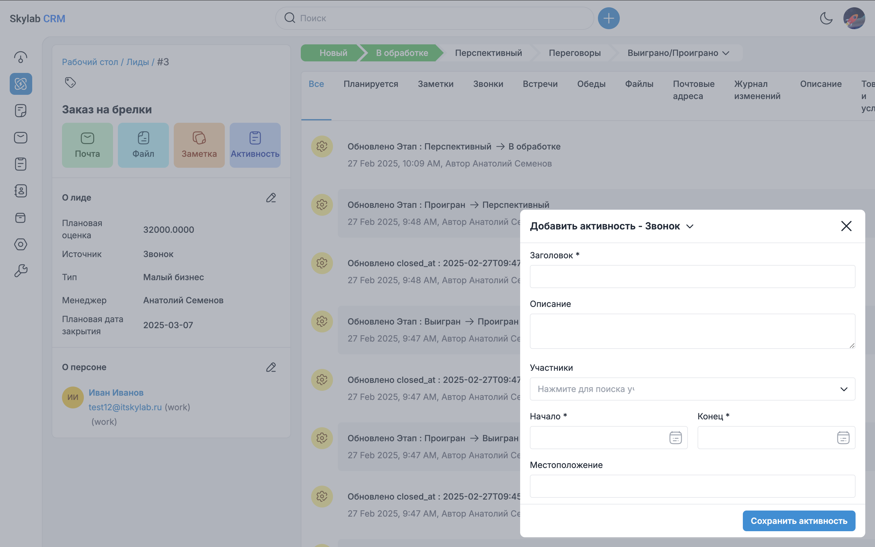875x547 pixels.
Task: Open 'Лиды' breadcrumb link
Action: (x=137, y=62)
